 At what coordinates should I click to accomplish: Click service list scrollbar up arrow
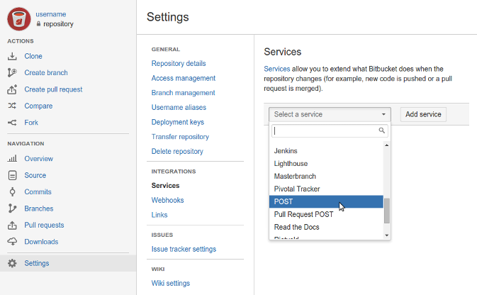pyautogui.click(x=387, y=145)
